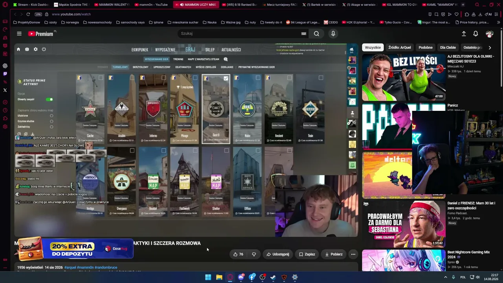Open the Best Nightcore Gaming Mix thumbnail
The image size is (503, 283).
404,260
